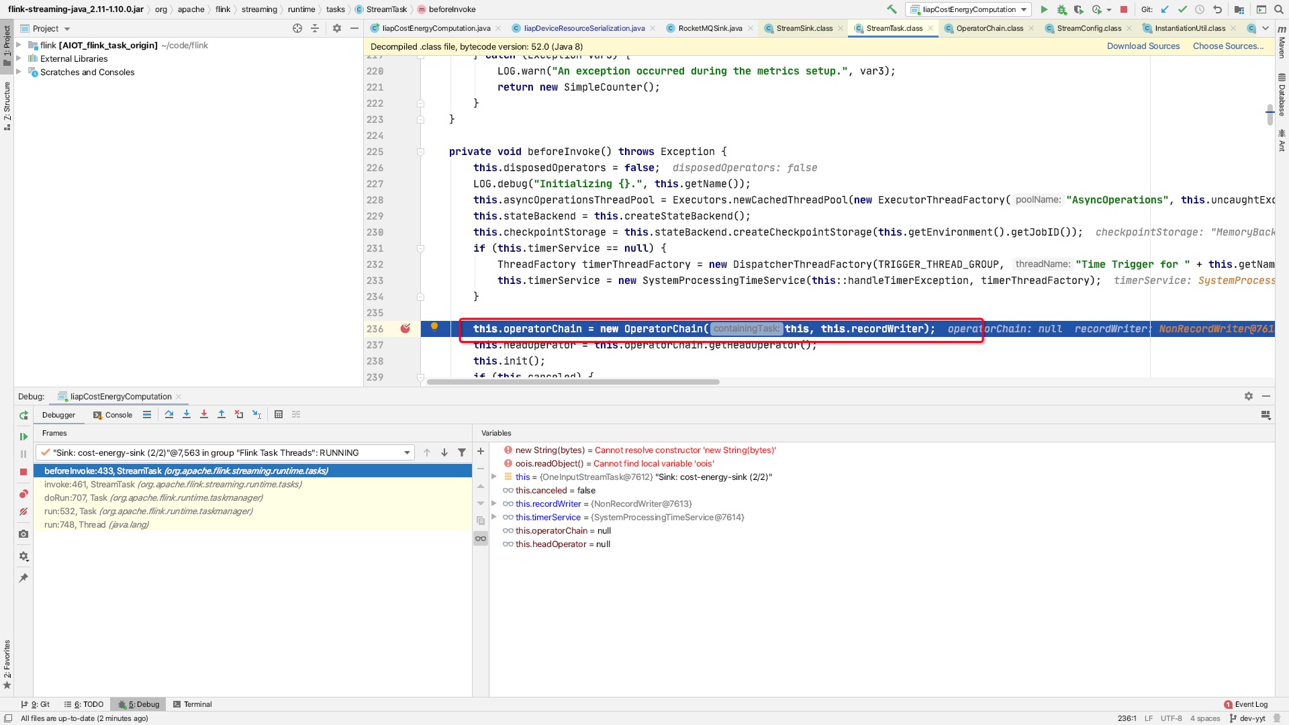Expand the flink project tree node
Image resolution: width=1289 pixels, height=725 pixels.
pyautogui.click(x=19, y=46)
